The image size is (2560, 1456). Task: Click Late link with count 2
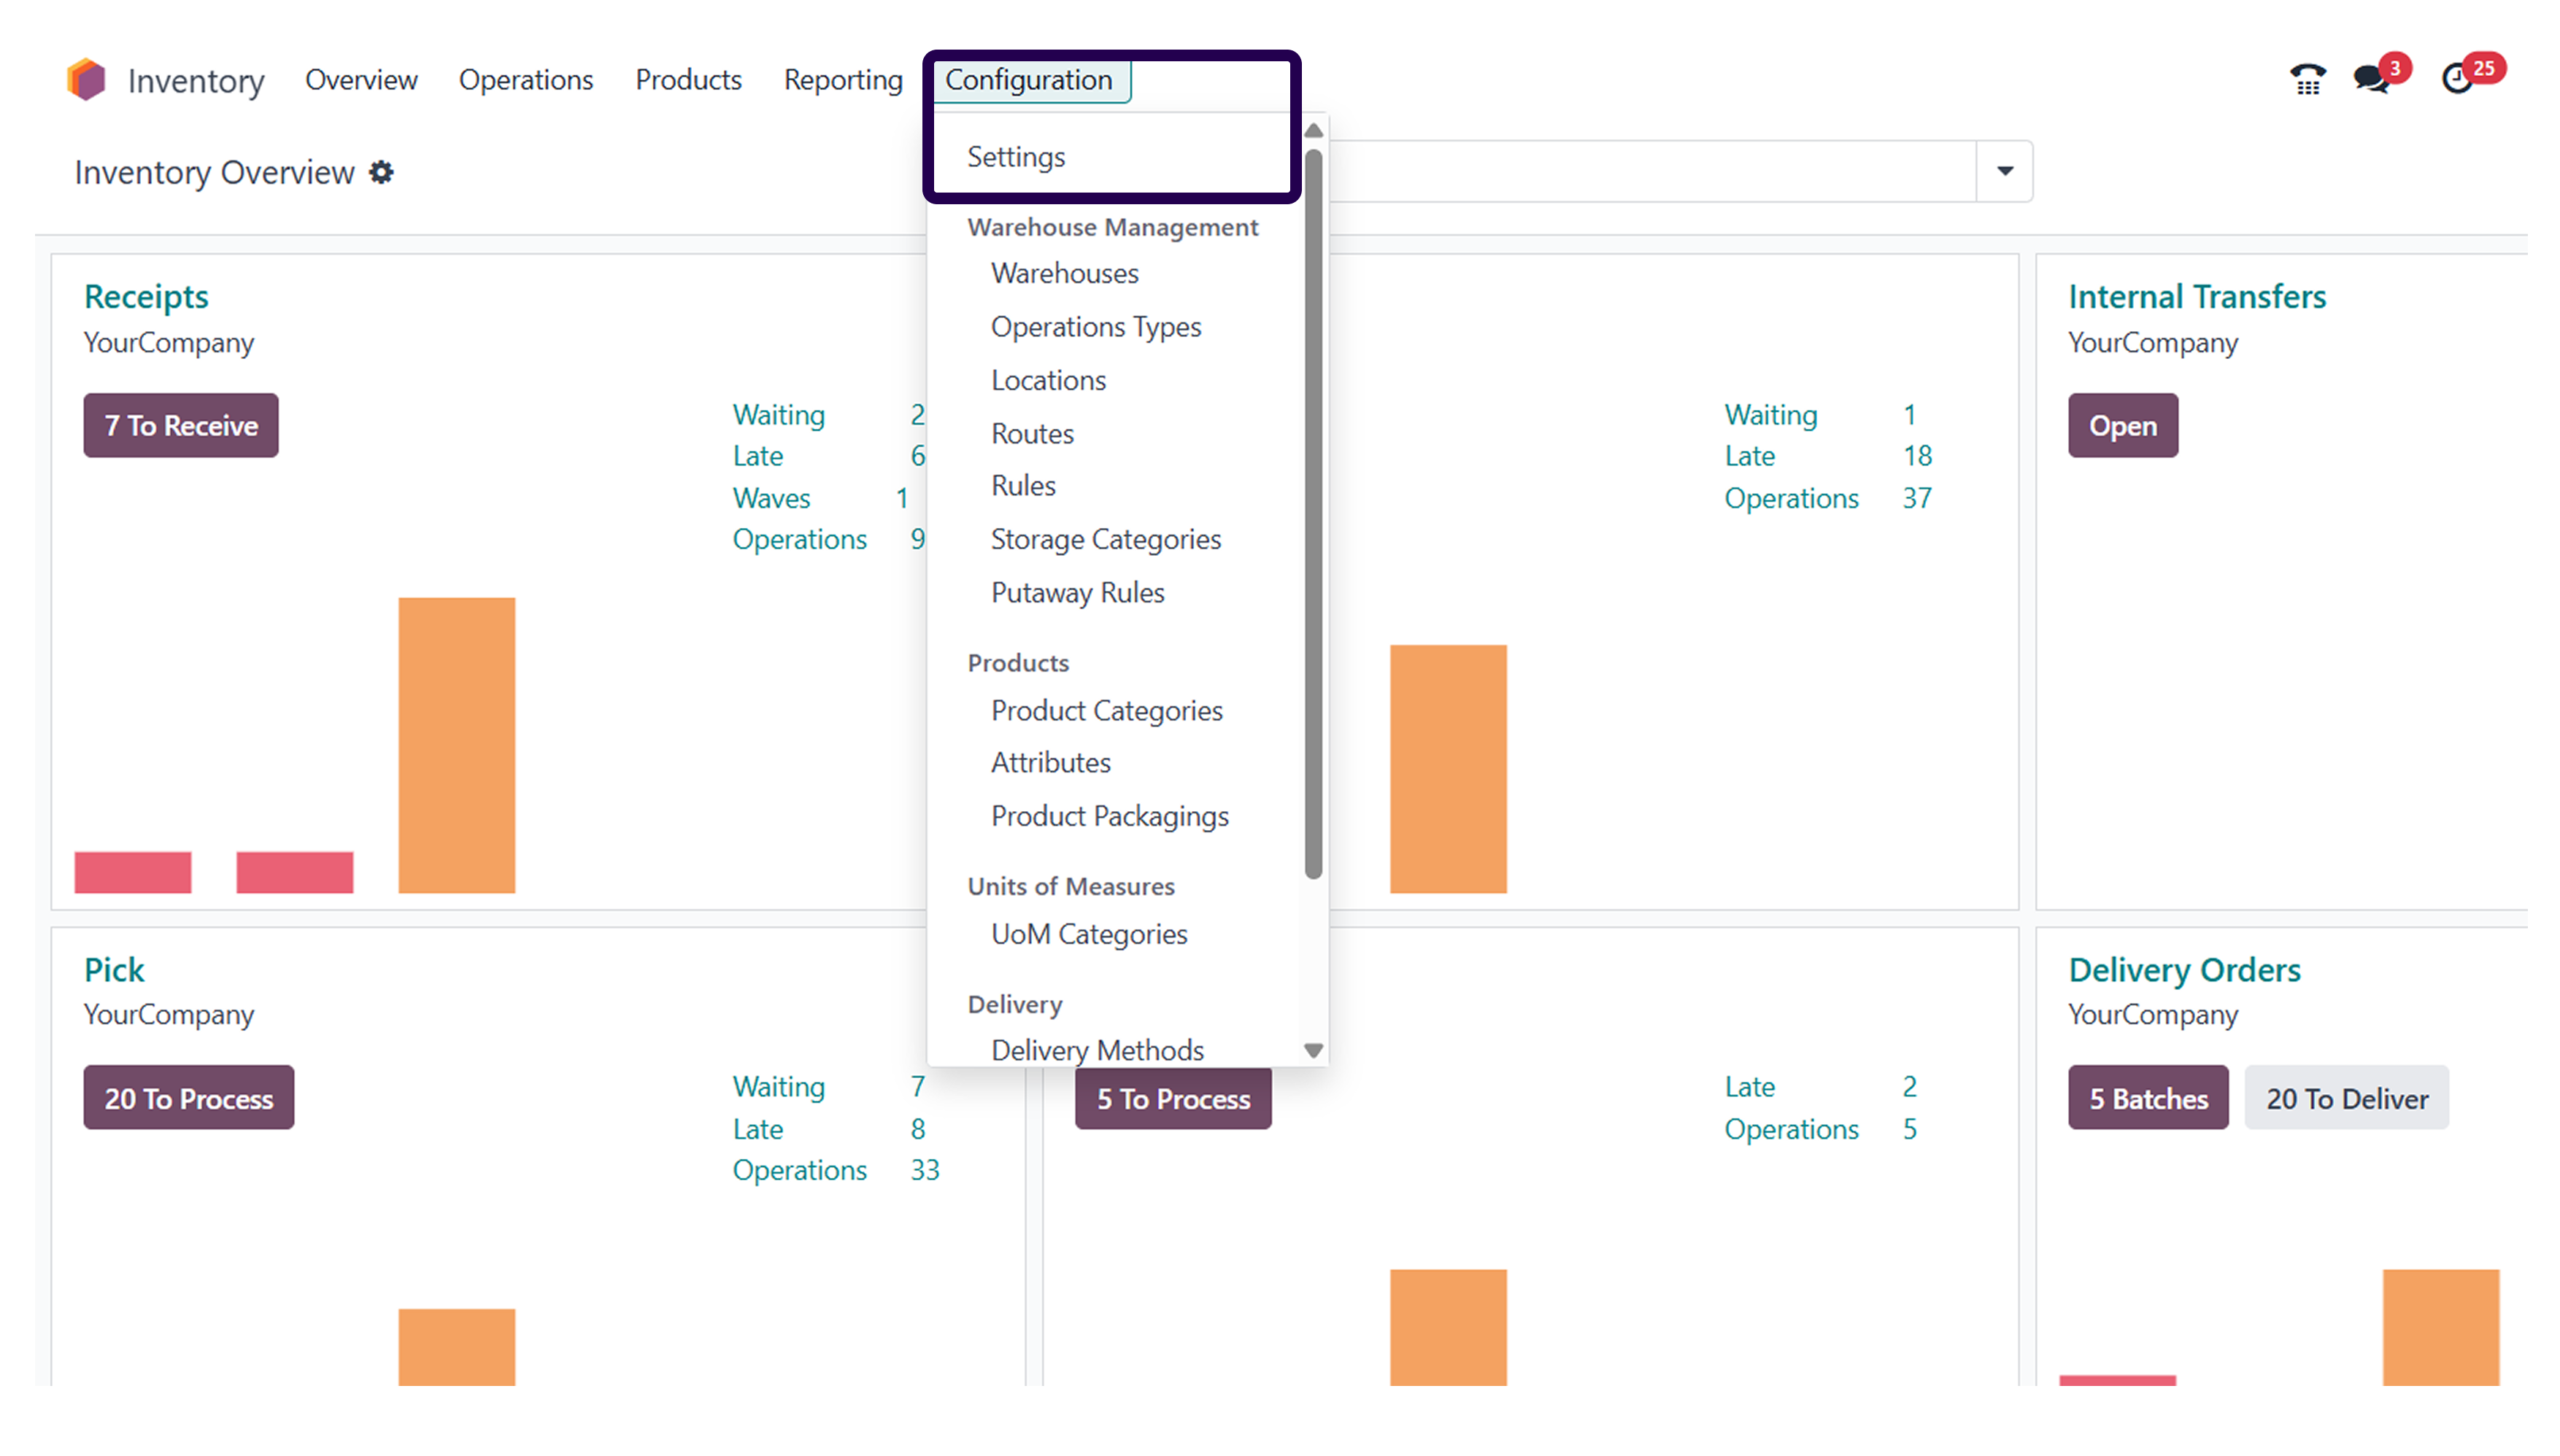tap(1750, 1087)
